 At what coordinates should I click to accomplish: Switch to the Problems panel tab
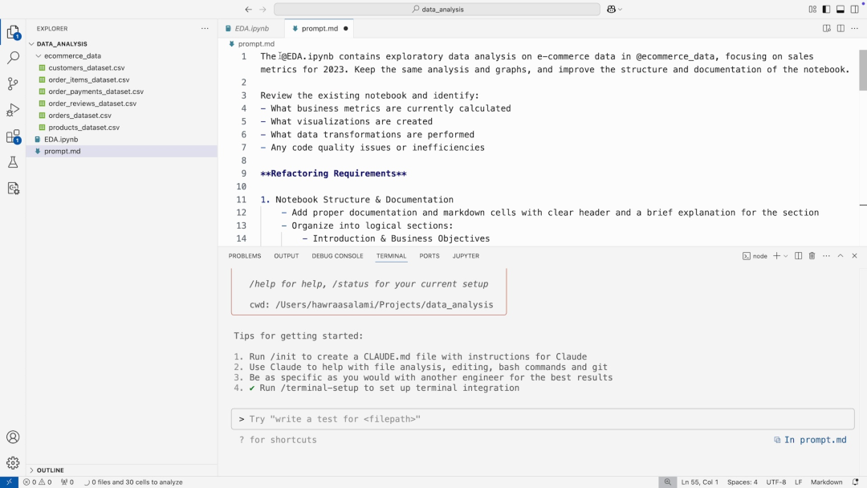[x=244, y=256]
